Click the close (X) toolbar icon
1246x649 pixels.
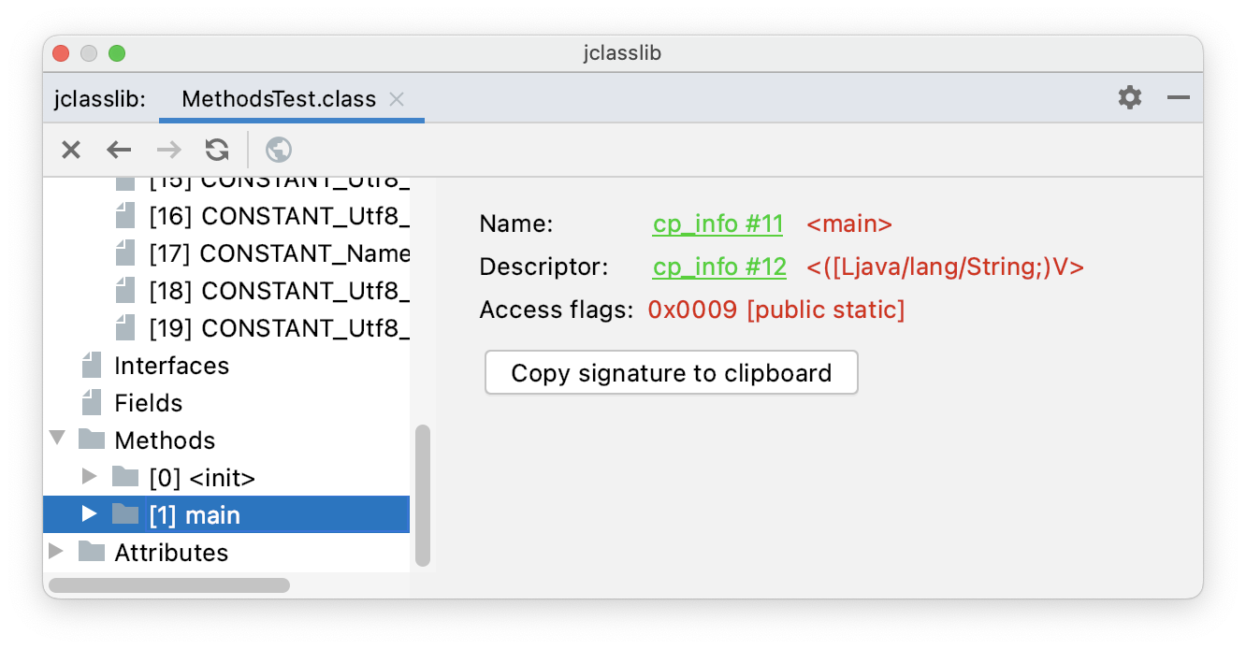coord(71,150)
